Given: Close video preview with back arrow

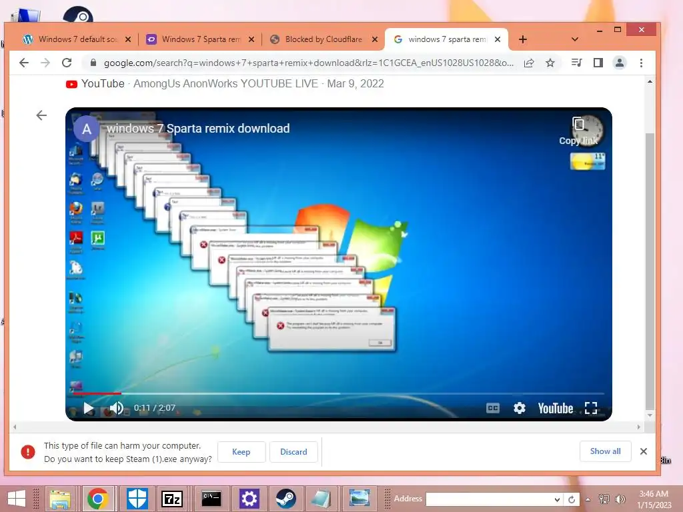Looking at the screenshot, I should click(x=41, y=115).
